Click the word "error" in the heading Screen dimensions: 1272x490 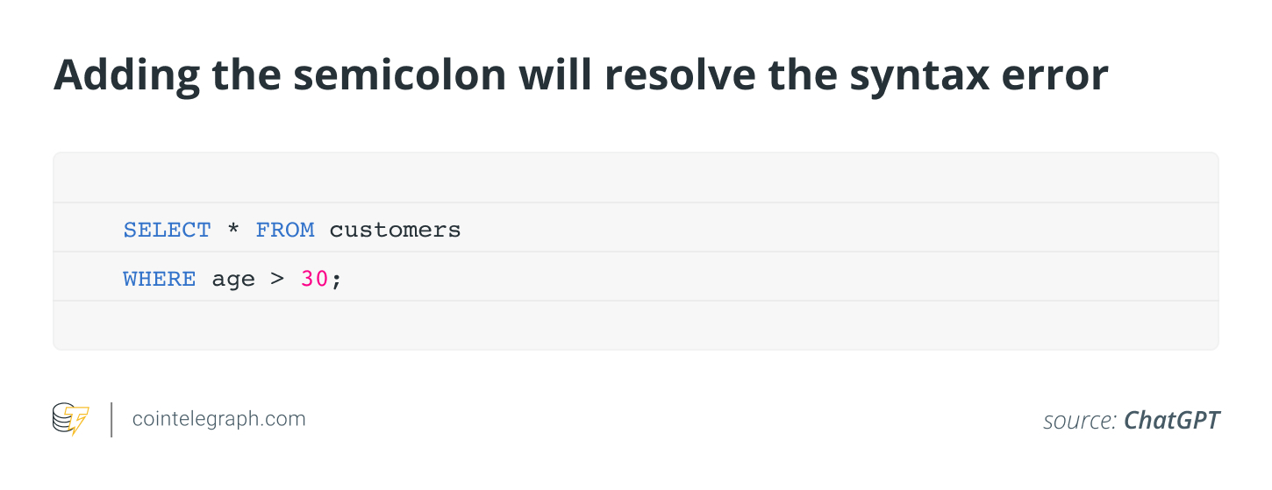tap(1061, 76)
